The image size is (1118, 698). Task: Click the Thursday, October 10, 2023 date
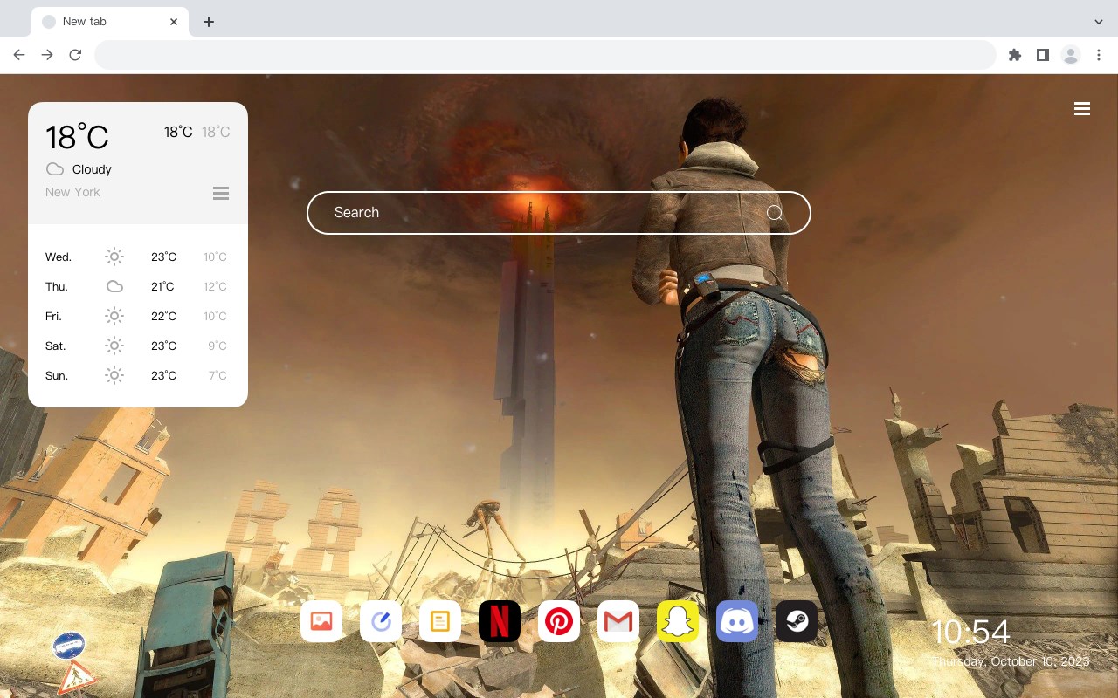point(1011,661)
